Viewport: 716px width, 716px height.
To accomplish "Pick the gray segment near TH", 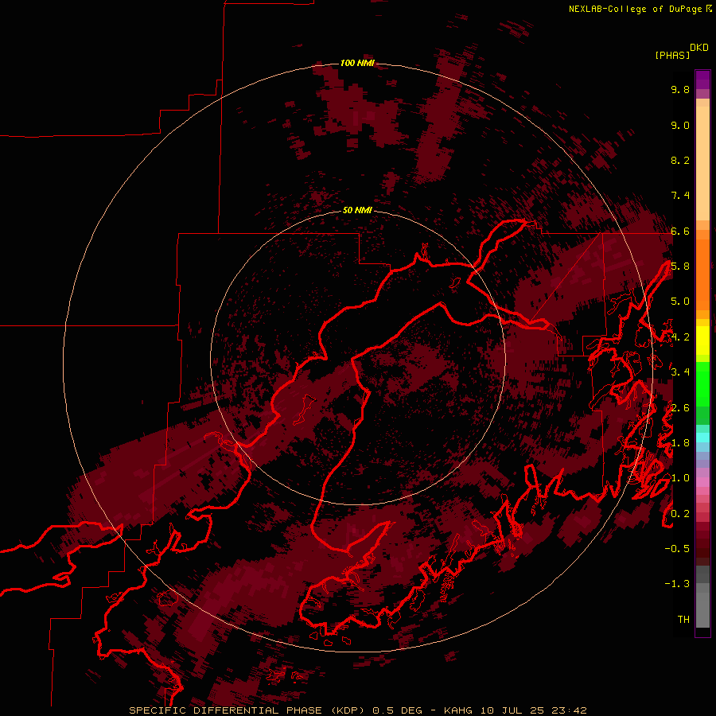I will [x=702, y=612].
